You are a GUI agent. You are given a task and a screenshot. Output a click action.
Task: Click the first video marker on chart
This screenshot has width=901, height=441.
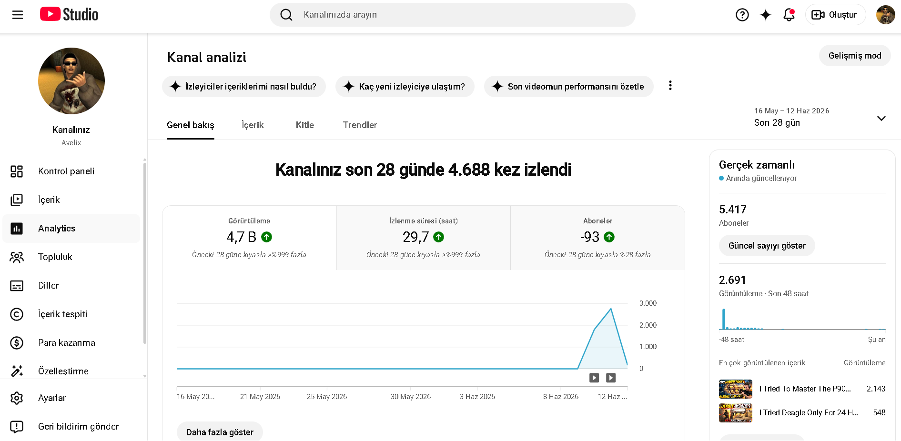(x=594, y=378)
